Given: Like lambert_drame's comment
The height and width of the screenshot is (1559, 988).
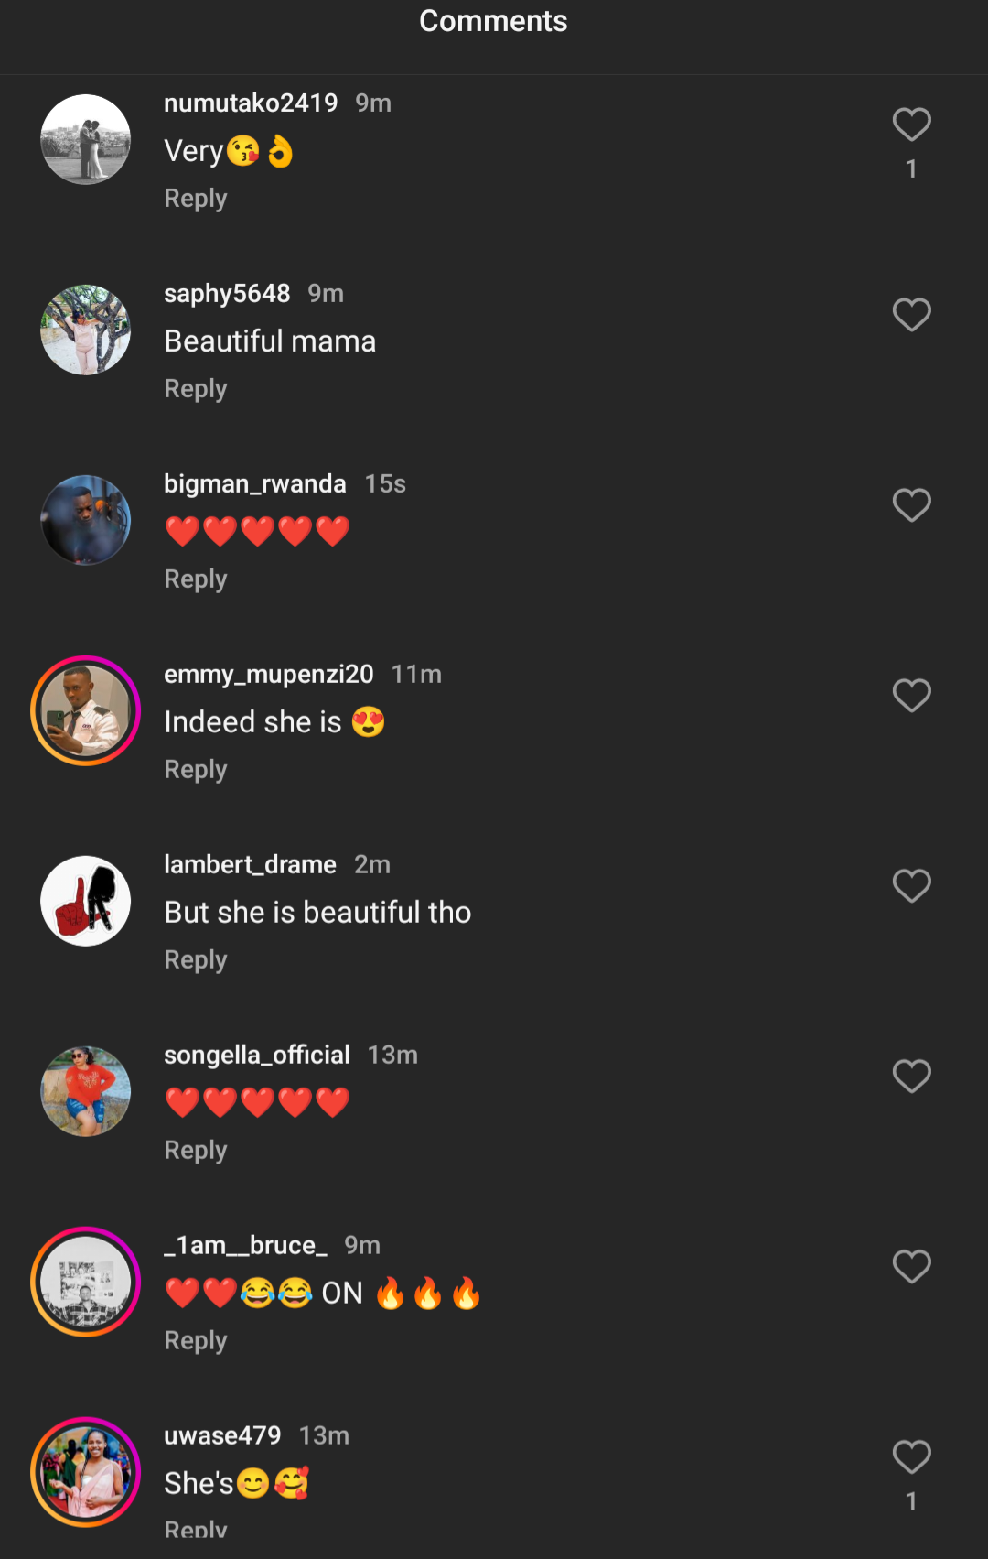Looking at the screenshot, I should (x=911, y=886).
